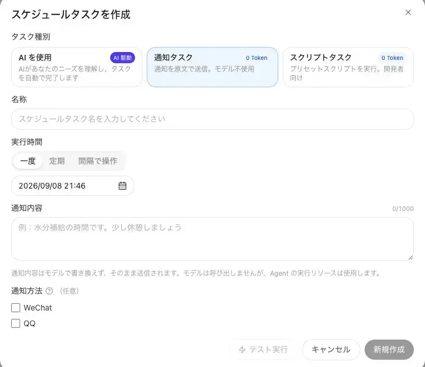
Task: Click the テスト実行 button
Action: click(263, 350)
